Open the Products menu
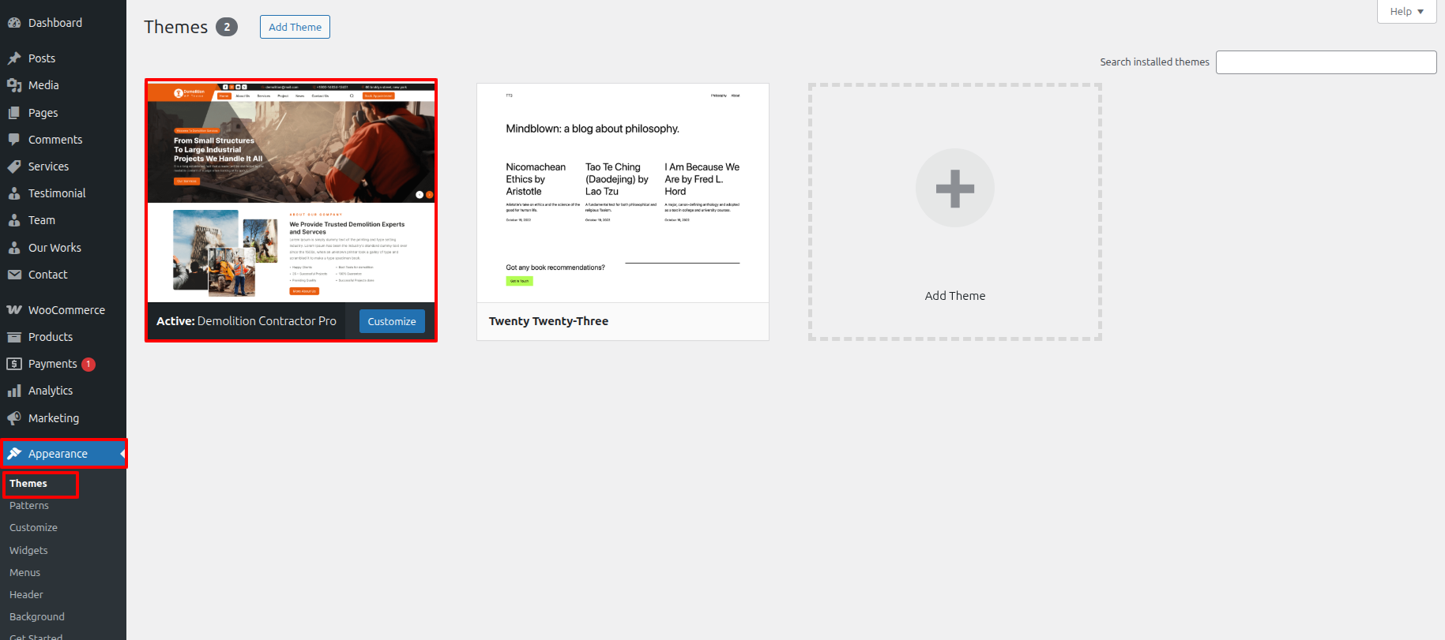The image size is (1445, 640). pos(51,337)
